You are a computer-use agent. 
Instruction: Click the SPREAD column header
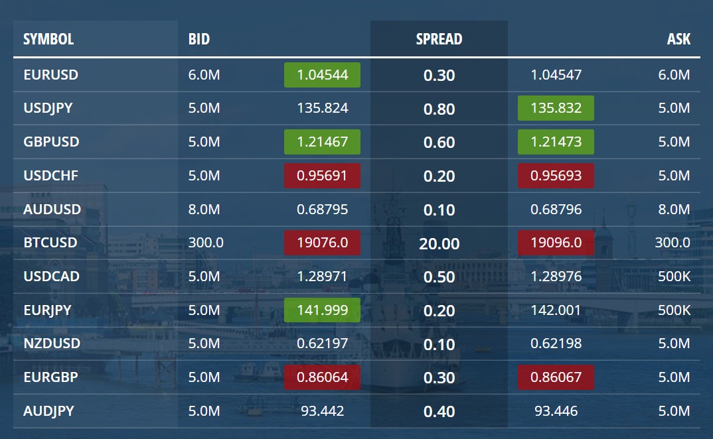click(439, 39)
